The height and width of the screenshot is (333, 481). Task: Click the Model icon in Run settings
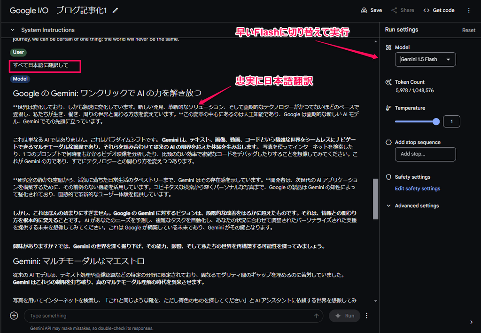click(388, 48)
